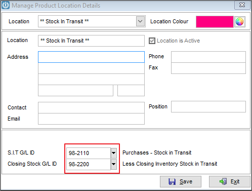Screen dimensions: 252x191
Task: Select the Contact text field
Action: tap(91, 107)
